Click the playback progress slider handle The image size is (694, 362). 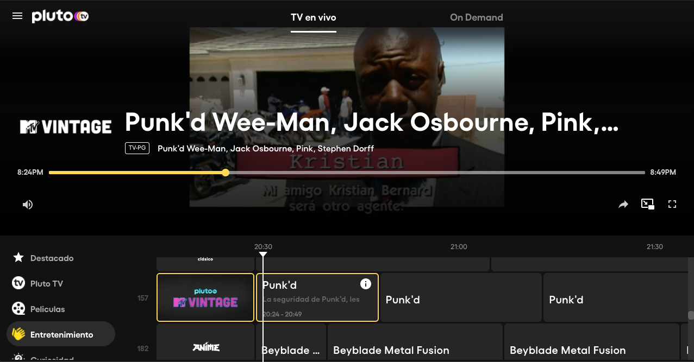click(226, 173)
